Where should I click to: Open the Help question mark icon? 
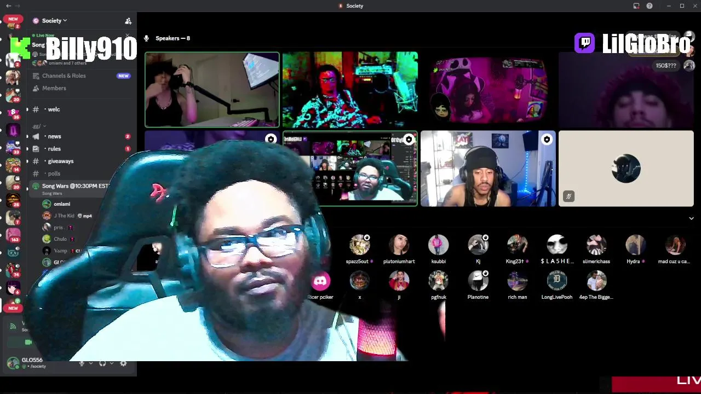tap(650, 5)
